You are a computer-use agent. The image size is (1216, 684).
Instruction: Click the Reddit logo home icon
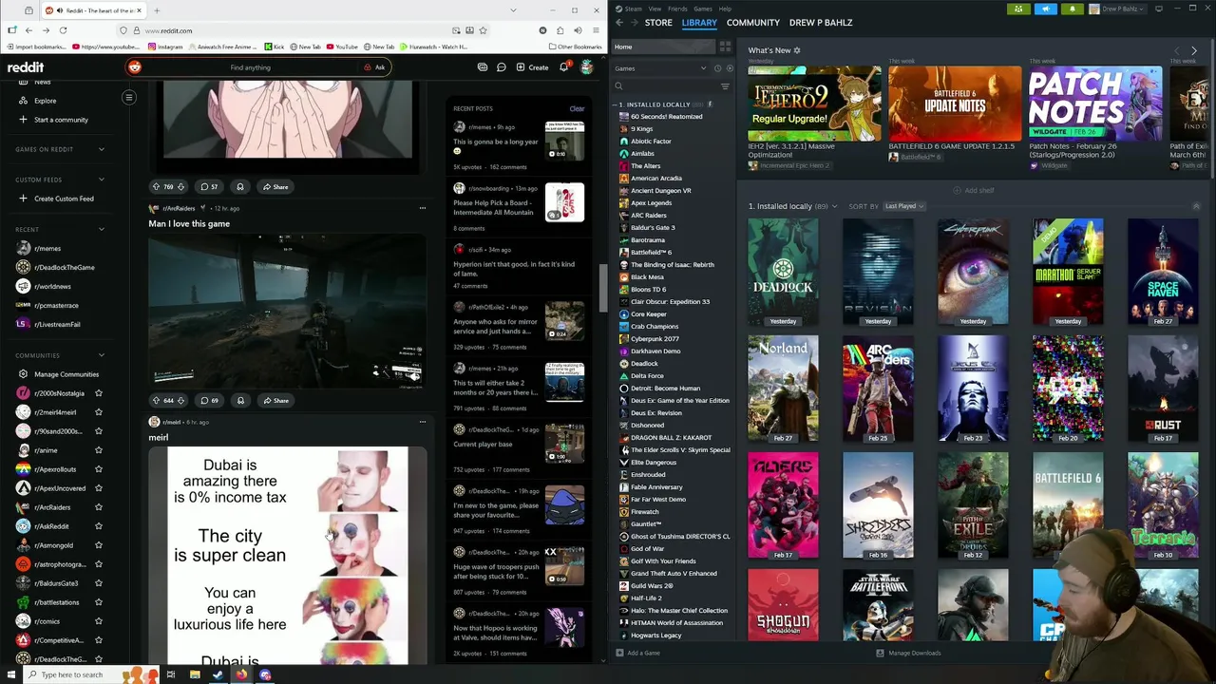(26, 67)
